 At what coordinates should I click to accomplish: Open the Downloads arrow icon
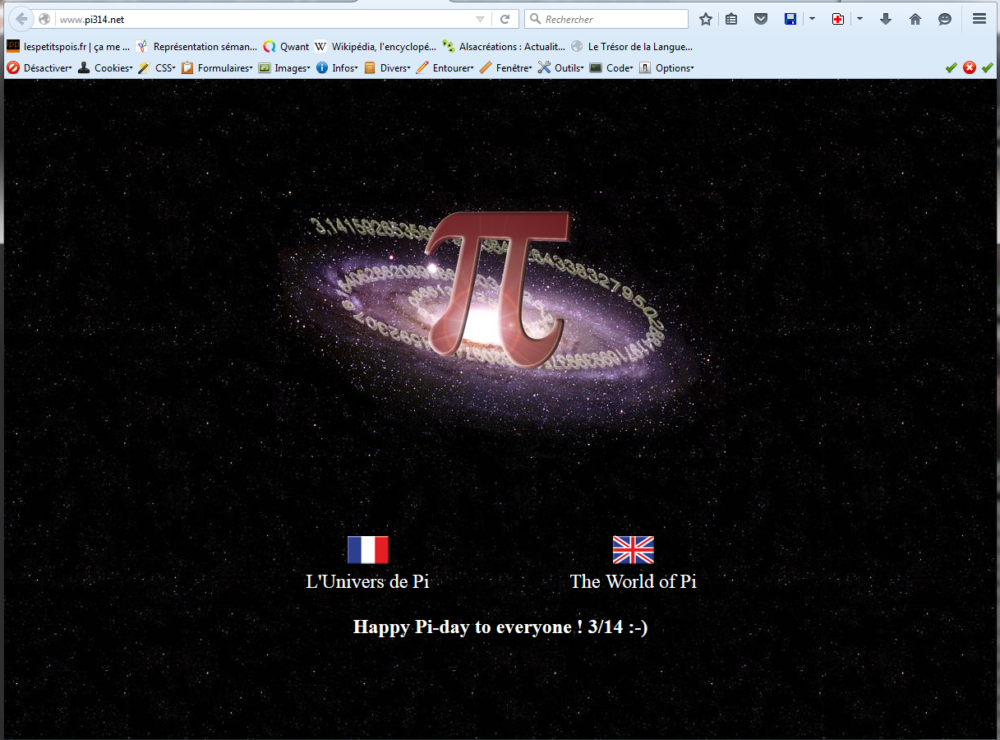(x=886, y=19)
